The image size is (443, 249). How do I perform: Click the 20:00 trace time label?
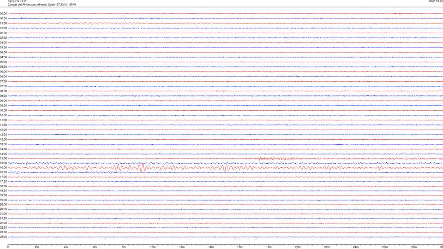[x=3, y=204]
